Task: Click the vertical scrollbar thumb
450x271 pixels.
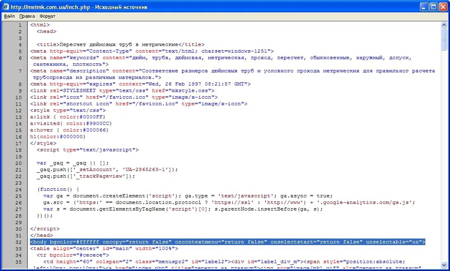Action: click(x=444, y=39)
